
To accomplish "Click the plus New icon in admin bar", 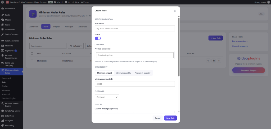I will 73,2.
